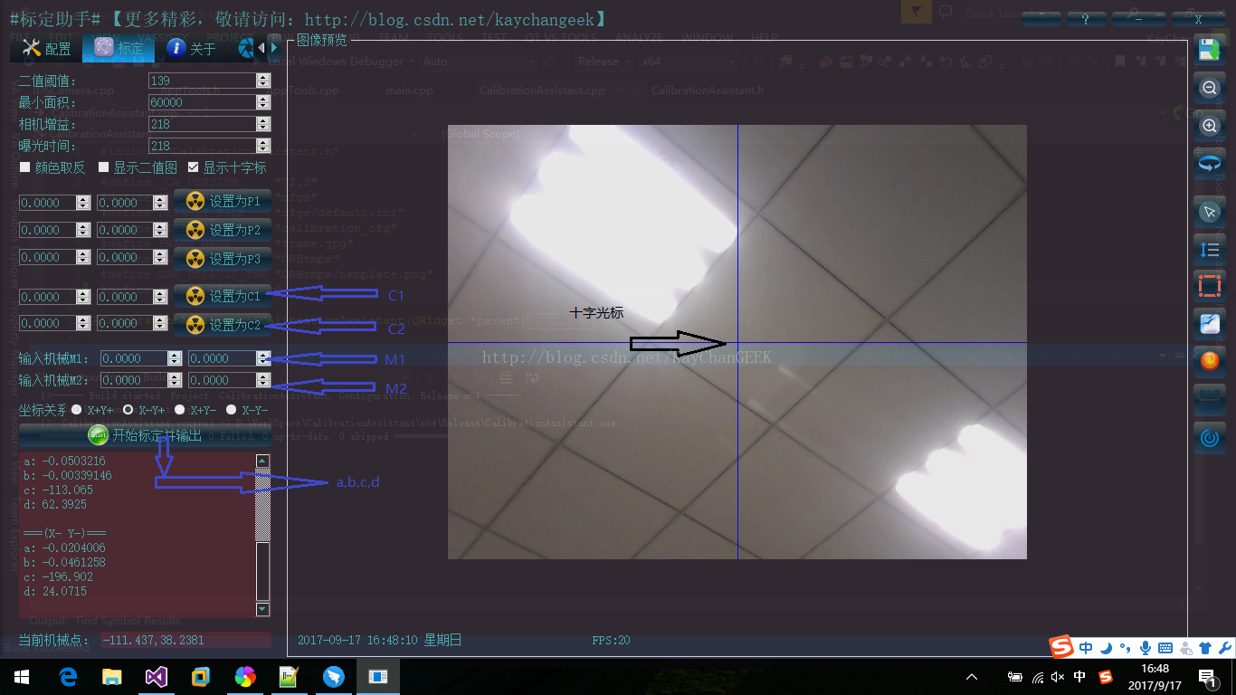Open Visual Studio from the taskbar

(157, 676)
